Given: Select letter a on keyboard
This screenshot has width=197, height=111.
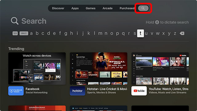Looking at the screenshot, I should 31,34.
